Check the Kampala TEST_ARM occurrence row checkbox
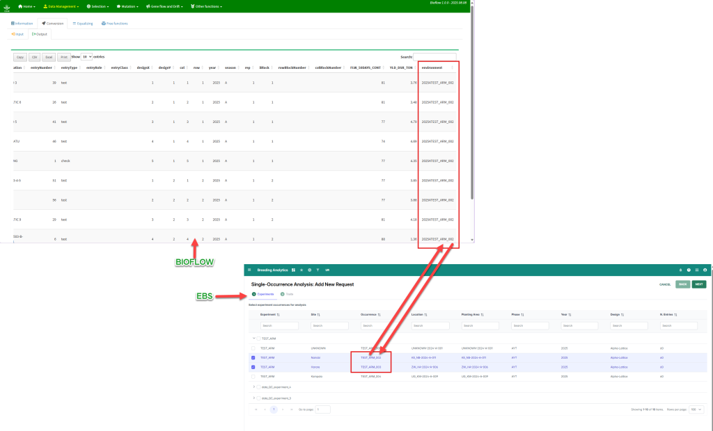 [253, 376]
